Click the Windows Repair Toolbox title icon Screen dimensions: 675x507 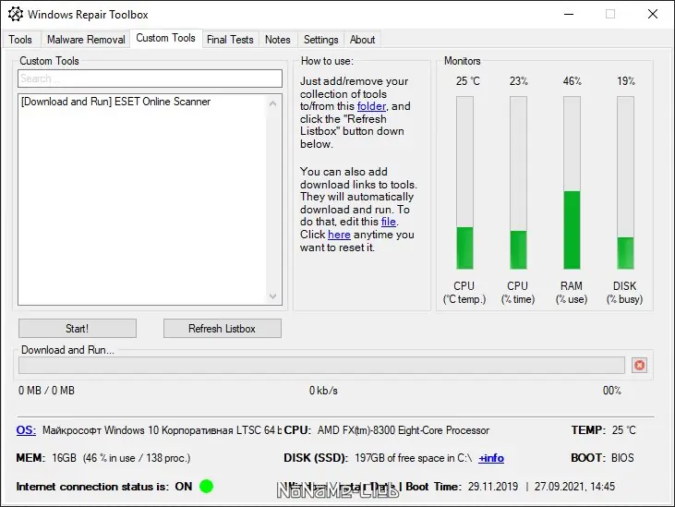tap(16, 14)
